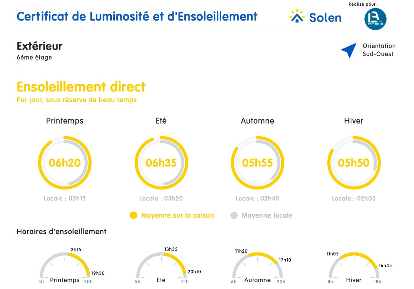Click the grey Moyenne locale legend dot

tap(234, 215)
